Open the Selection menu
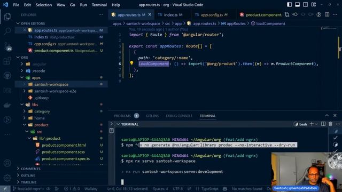This screenshot has width=342, height=192. point(44,5)
